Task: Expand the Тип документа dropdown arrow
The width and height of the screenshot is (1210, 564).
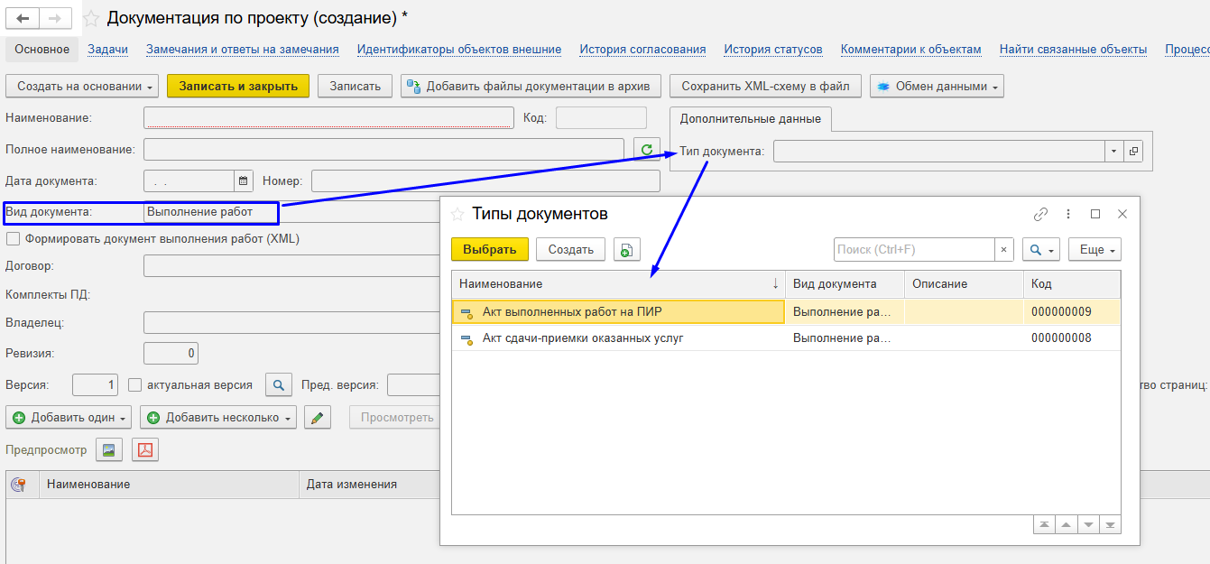Action: (x=1114, y=152)
